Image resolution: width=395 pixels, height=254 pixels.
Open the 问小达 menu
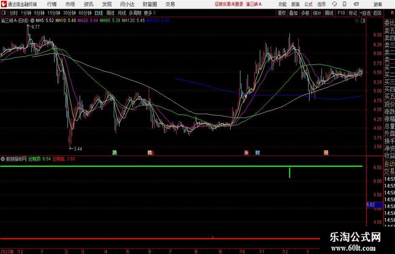pos(127,4)
